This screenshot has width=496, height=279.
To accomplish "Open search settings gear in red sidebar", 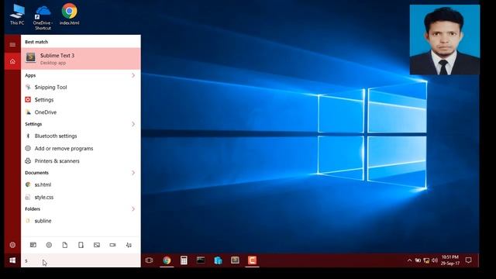I will [x=12, y=245].
